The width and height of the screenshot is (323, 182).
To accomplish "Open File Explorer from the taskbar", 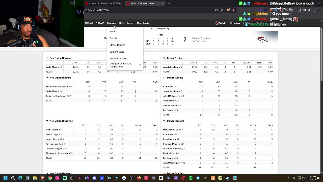I will (x=35, y=178).
